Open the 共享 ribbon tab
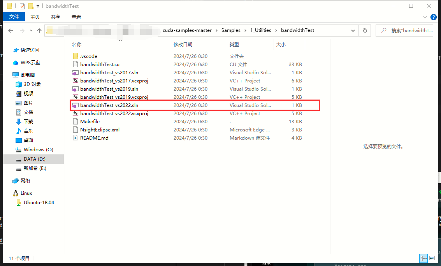 pos(56,17)
